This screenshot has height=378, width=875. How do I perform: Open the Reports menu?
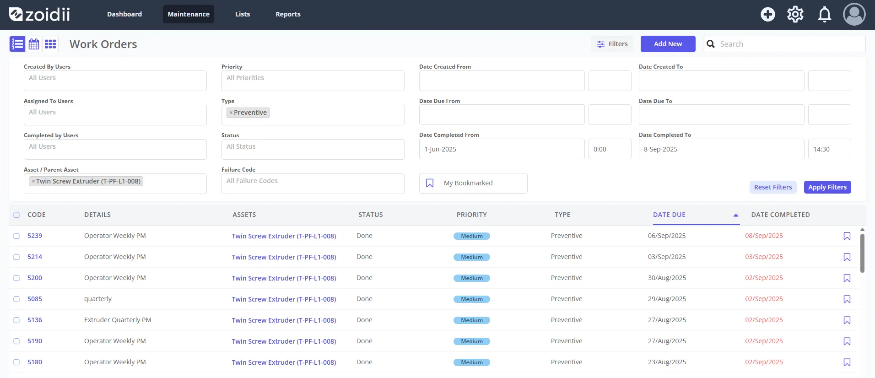(x=288, y=14)
